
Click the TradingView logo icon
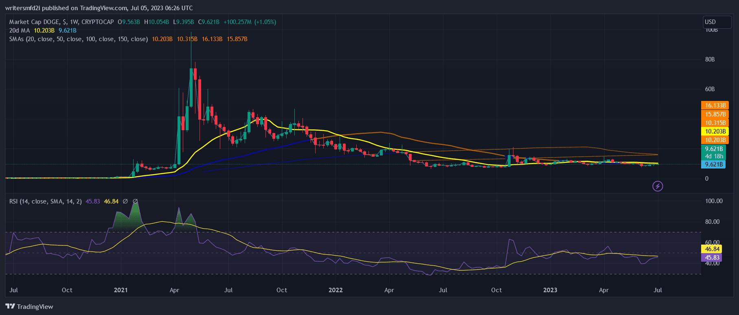click(x=10, y=306)
